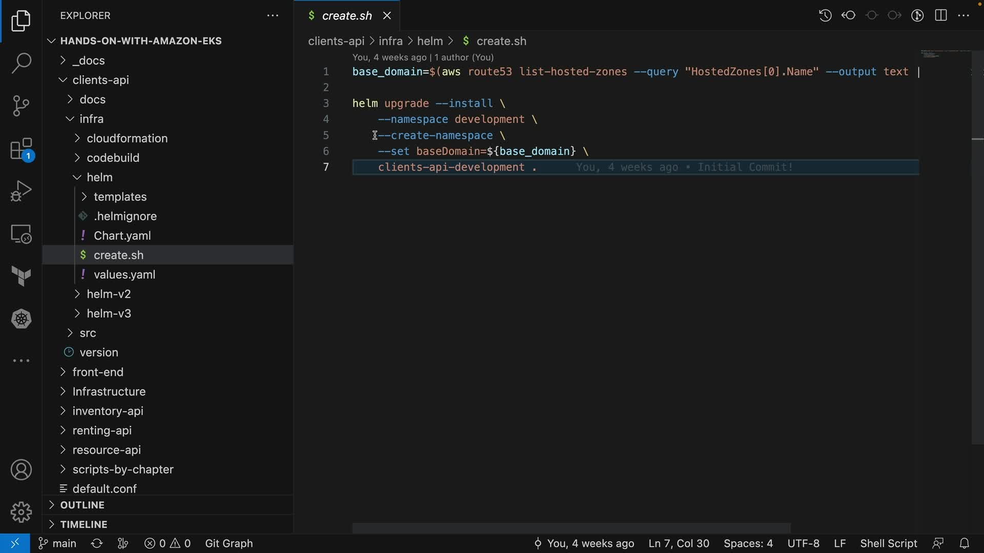Open values.yaml in the explorer

pyautogui.click(x=125, y=274)
